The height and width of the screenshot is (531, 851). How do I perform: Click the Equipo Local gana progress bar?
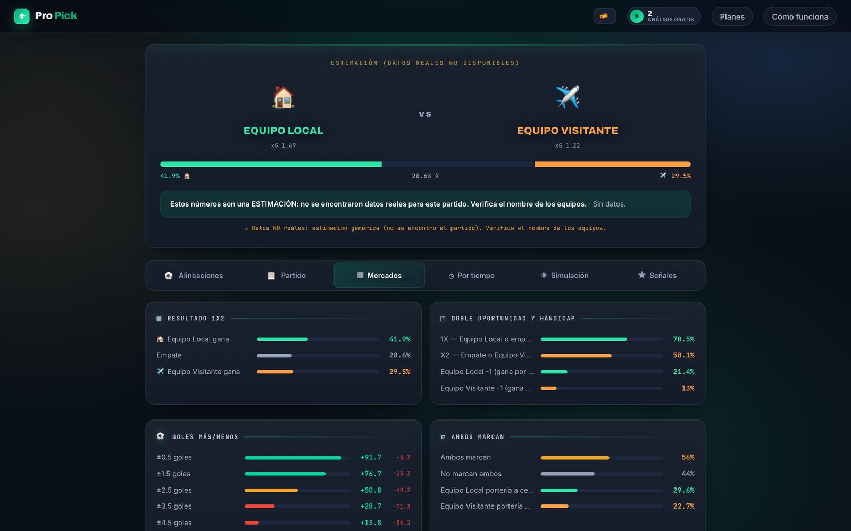318,339
